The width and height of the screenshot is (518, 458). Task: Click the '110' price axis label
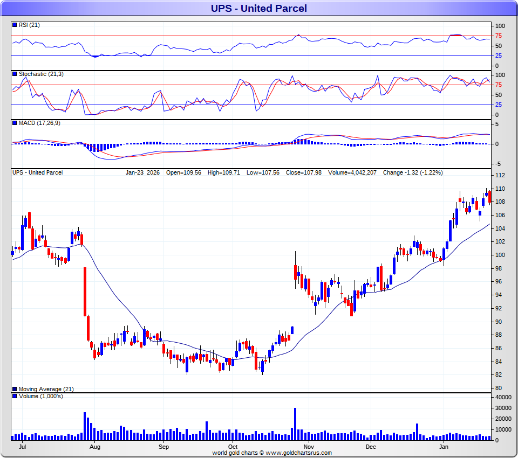coord(500,189)
